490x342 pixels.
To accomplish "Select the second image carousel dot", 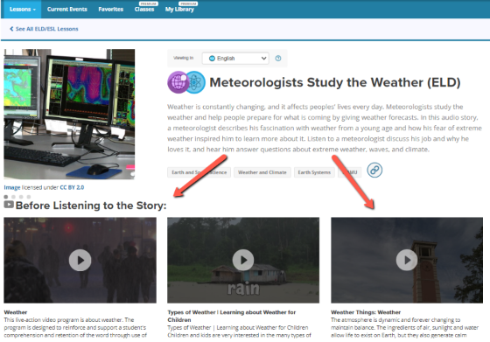I will 13,197.
